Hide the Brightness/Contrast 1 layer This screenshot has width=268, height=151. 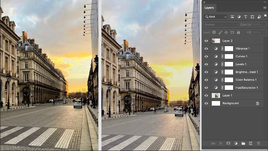(x=206, y=72)
